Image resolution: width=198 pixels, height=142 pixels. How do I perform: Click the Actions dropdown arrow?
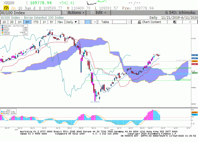[x=83, y=13]
